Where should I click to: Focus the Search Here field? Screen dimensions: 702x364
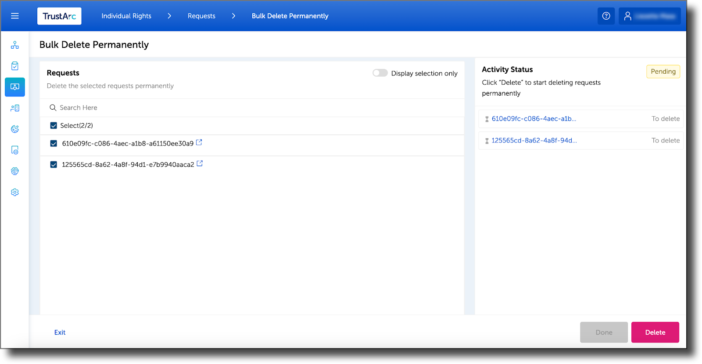pos(252,107)
